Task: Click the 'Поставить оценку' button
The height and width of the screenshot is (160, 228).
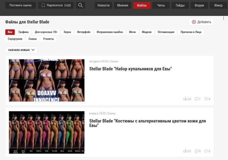Action: click(20, 5)
